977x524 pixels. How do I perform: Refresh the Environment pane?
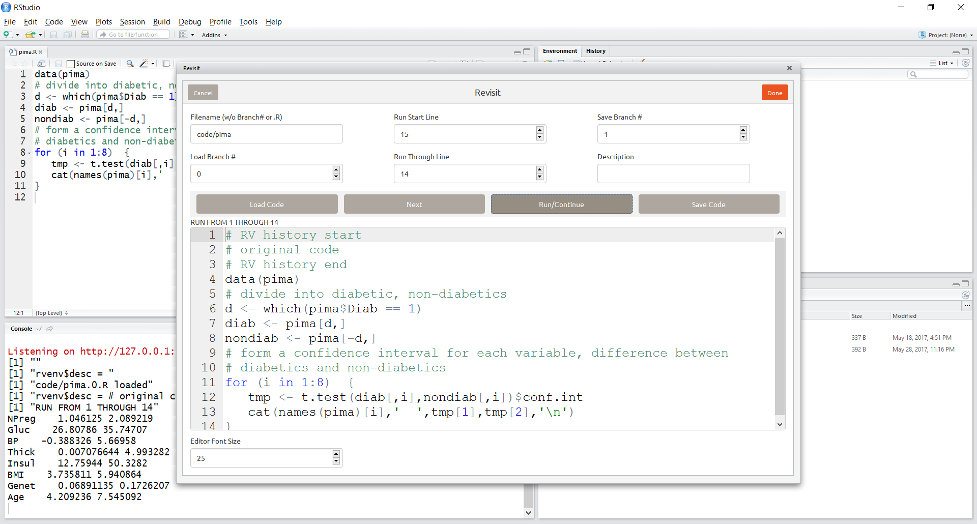(965, 63)
